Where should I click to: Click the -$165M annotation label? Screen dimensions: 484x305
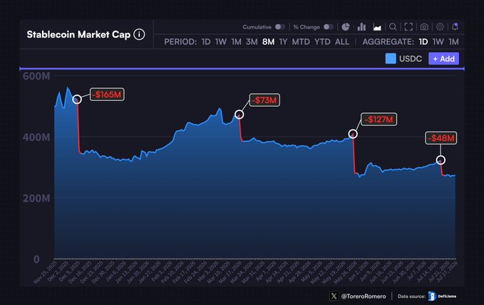tap(107, 95)
